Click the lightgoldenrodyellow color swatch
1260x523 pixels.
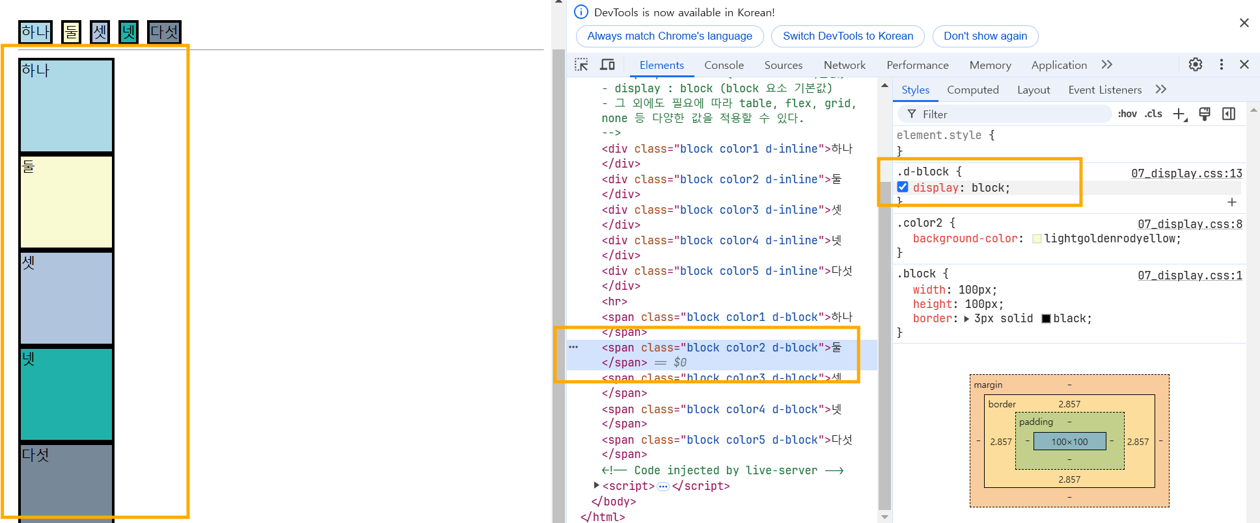(x=1037, y=239)
